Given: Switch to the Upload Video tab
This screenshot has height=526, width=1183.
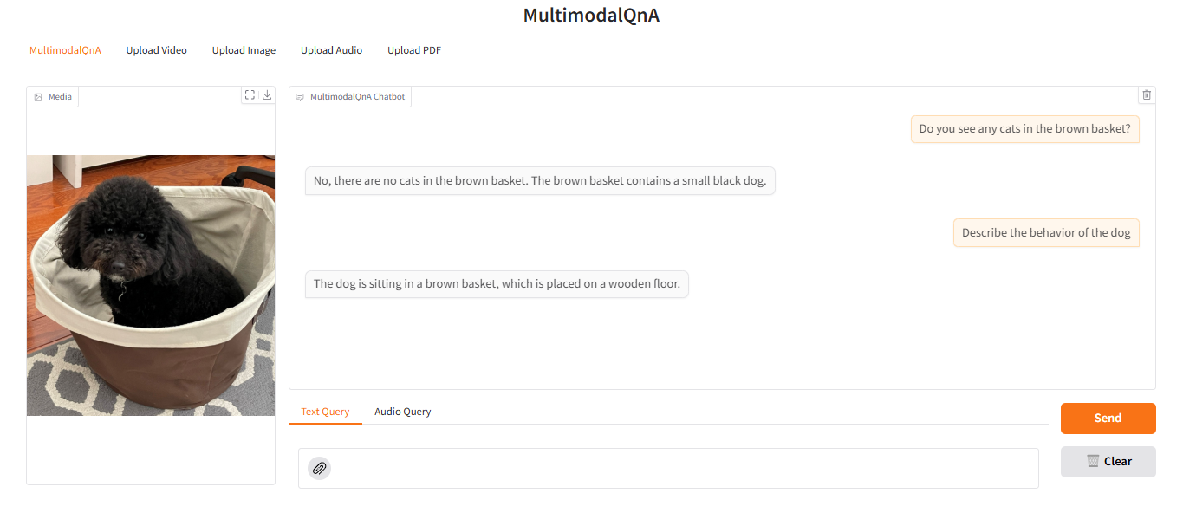Looking at the screenshot, I should 156,49.
